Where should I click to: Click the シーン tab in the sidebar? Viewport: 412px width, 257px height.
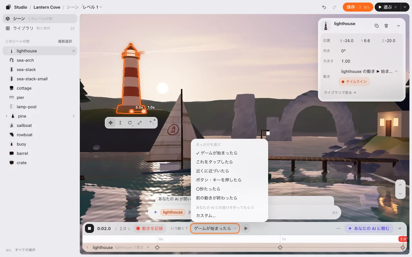40,19
